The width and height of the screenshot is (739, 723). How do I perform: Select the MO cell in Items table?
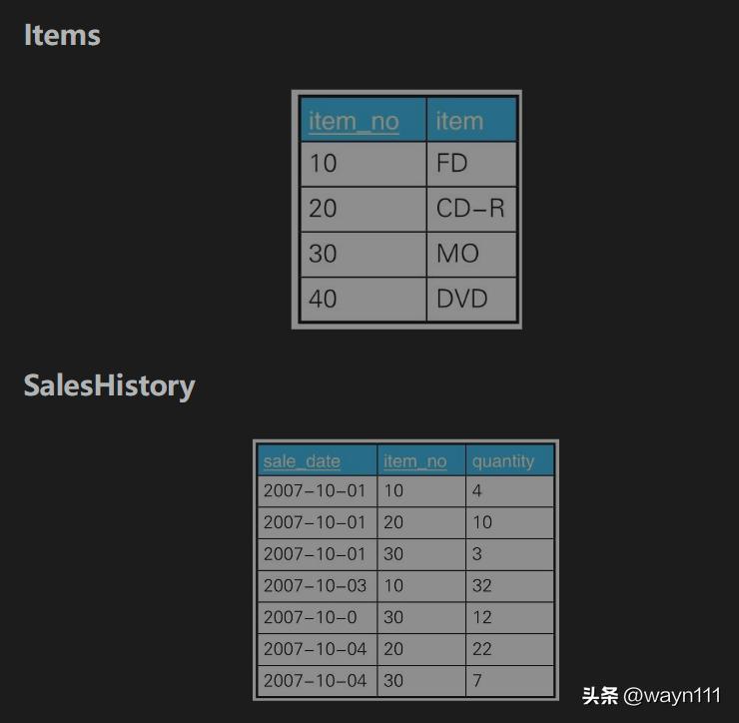click(x=458, y=254)
